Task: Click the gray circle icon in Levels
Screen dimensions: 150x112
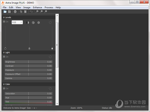Action: click(x=33, y=23)
